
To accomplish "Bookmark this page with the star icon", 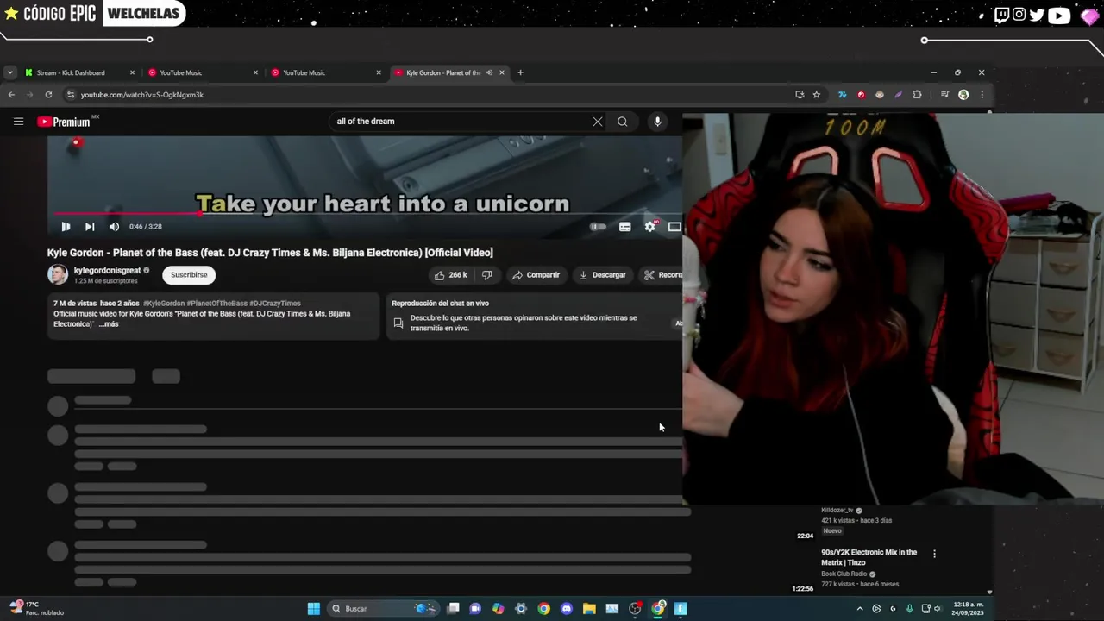I will [x=816, y=95].
